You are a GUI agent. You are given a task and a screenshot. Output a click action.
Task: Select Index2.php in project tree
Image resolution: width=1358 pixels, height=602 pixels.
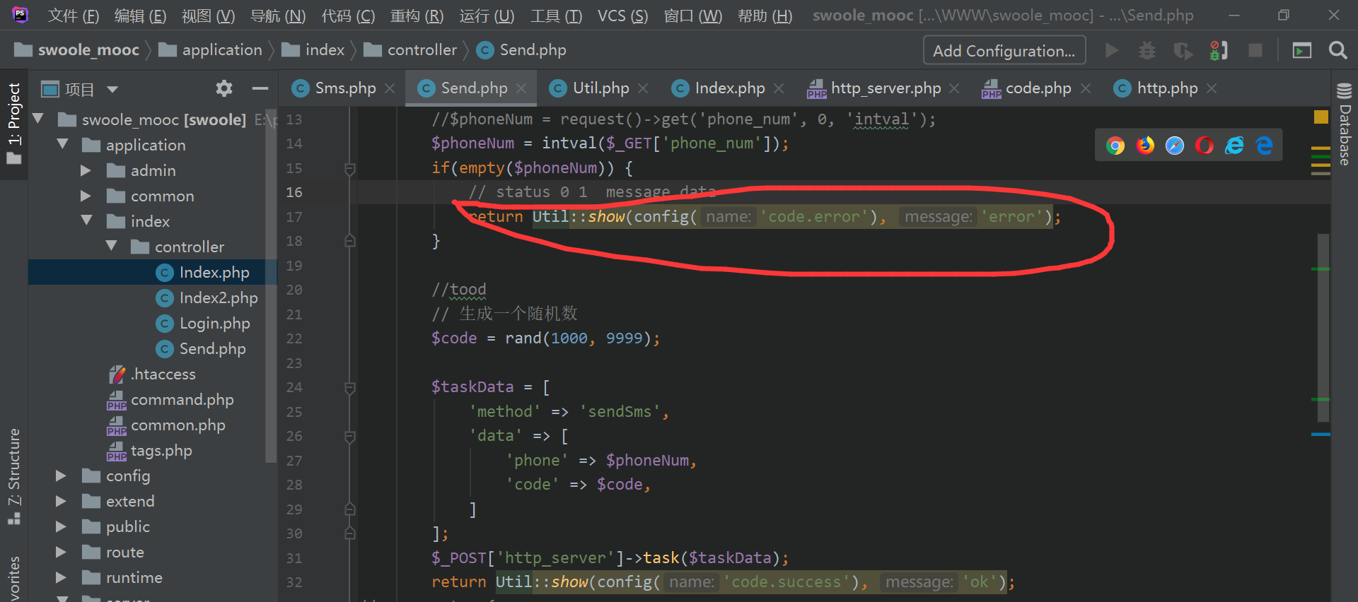[218, 298]
